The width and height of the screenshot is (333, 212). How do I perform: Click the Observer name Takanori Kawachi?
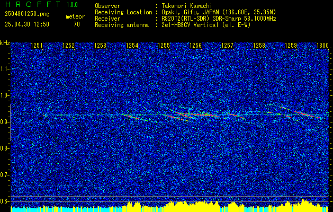187,6
